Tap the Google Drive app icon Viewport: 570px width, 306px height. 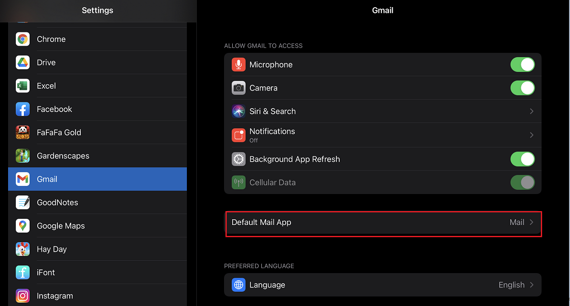coord(22,62)
